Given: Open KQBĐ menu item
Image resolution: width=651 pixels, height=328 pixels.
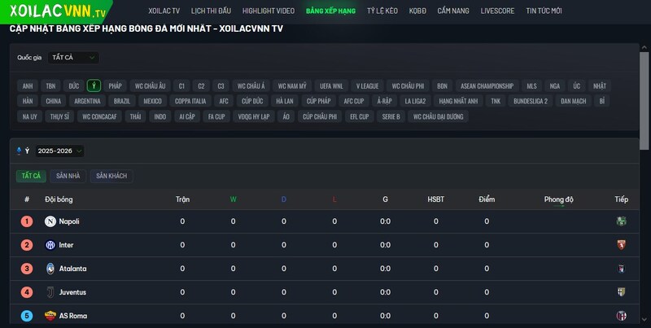Looking at the screenshot, I should [x=417, y=11].
